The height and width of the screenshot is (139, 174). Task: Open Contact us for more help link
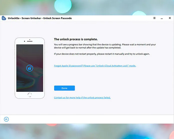[82, 98]
